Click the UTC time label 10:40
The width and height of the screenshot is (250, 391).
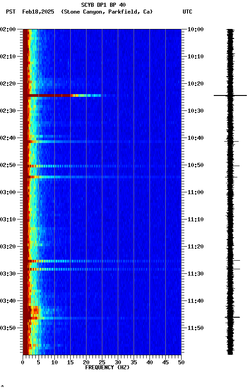196,138
